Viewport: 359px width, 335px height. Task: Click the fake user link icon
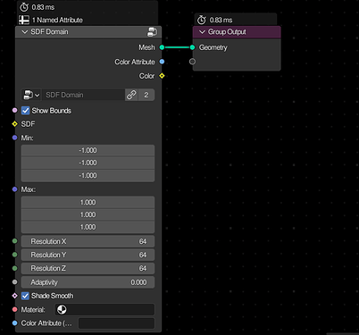coord(131,95)
